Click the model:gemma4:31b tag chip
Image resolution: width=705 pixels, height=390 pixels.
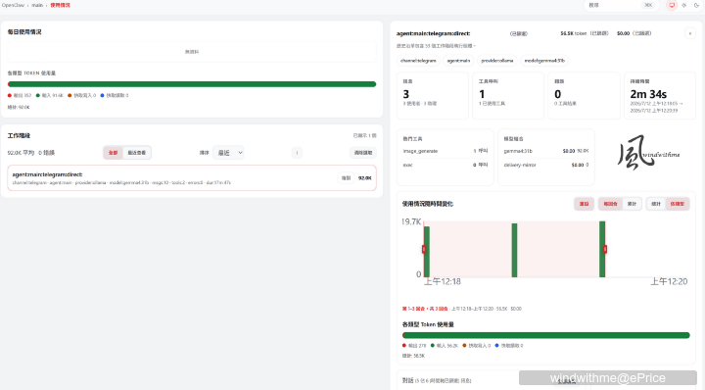544,61
